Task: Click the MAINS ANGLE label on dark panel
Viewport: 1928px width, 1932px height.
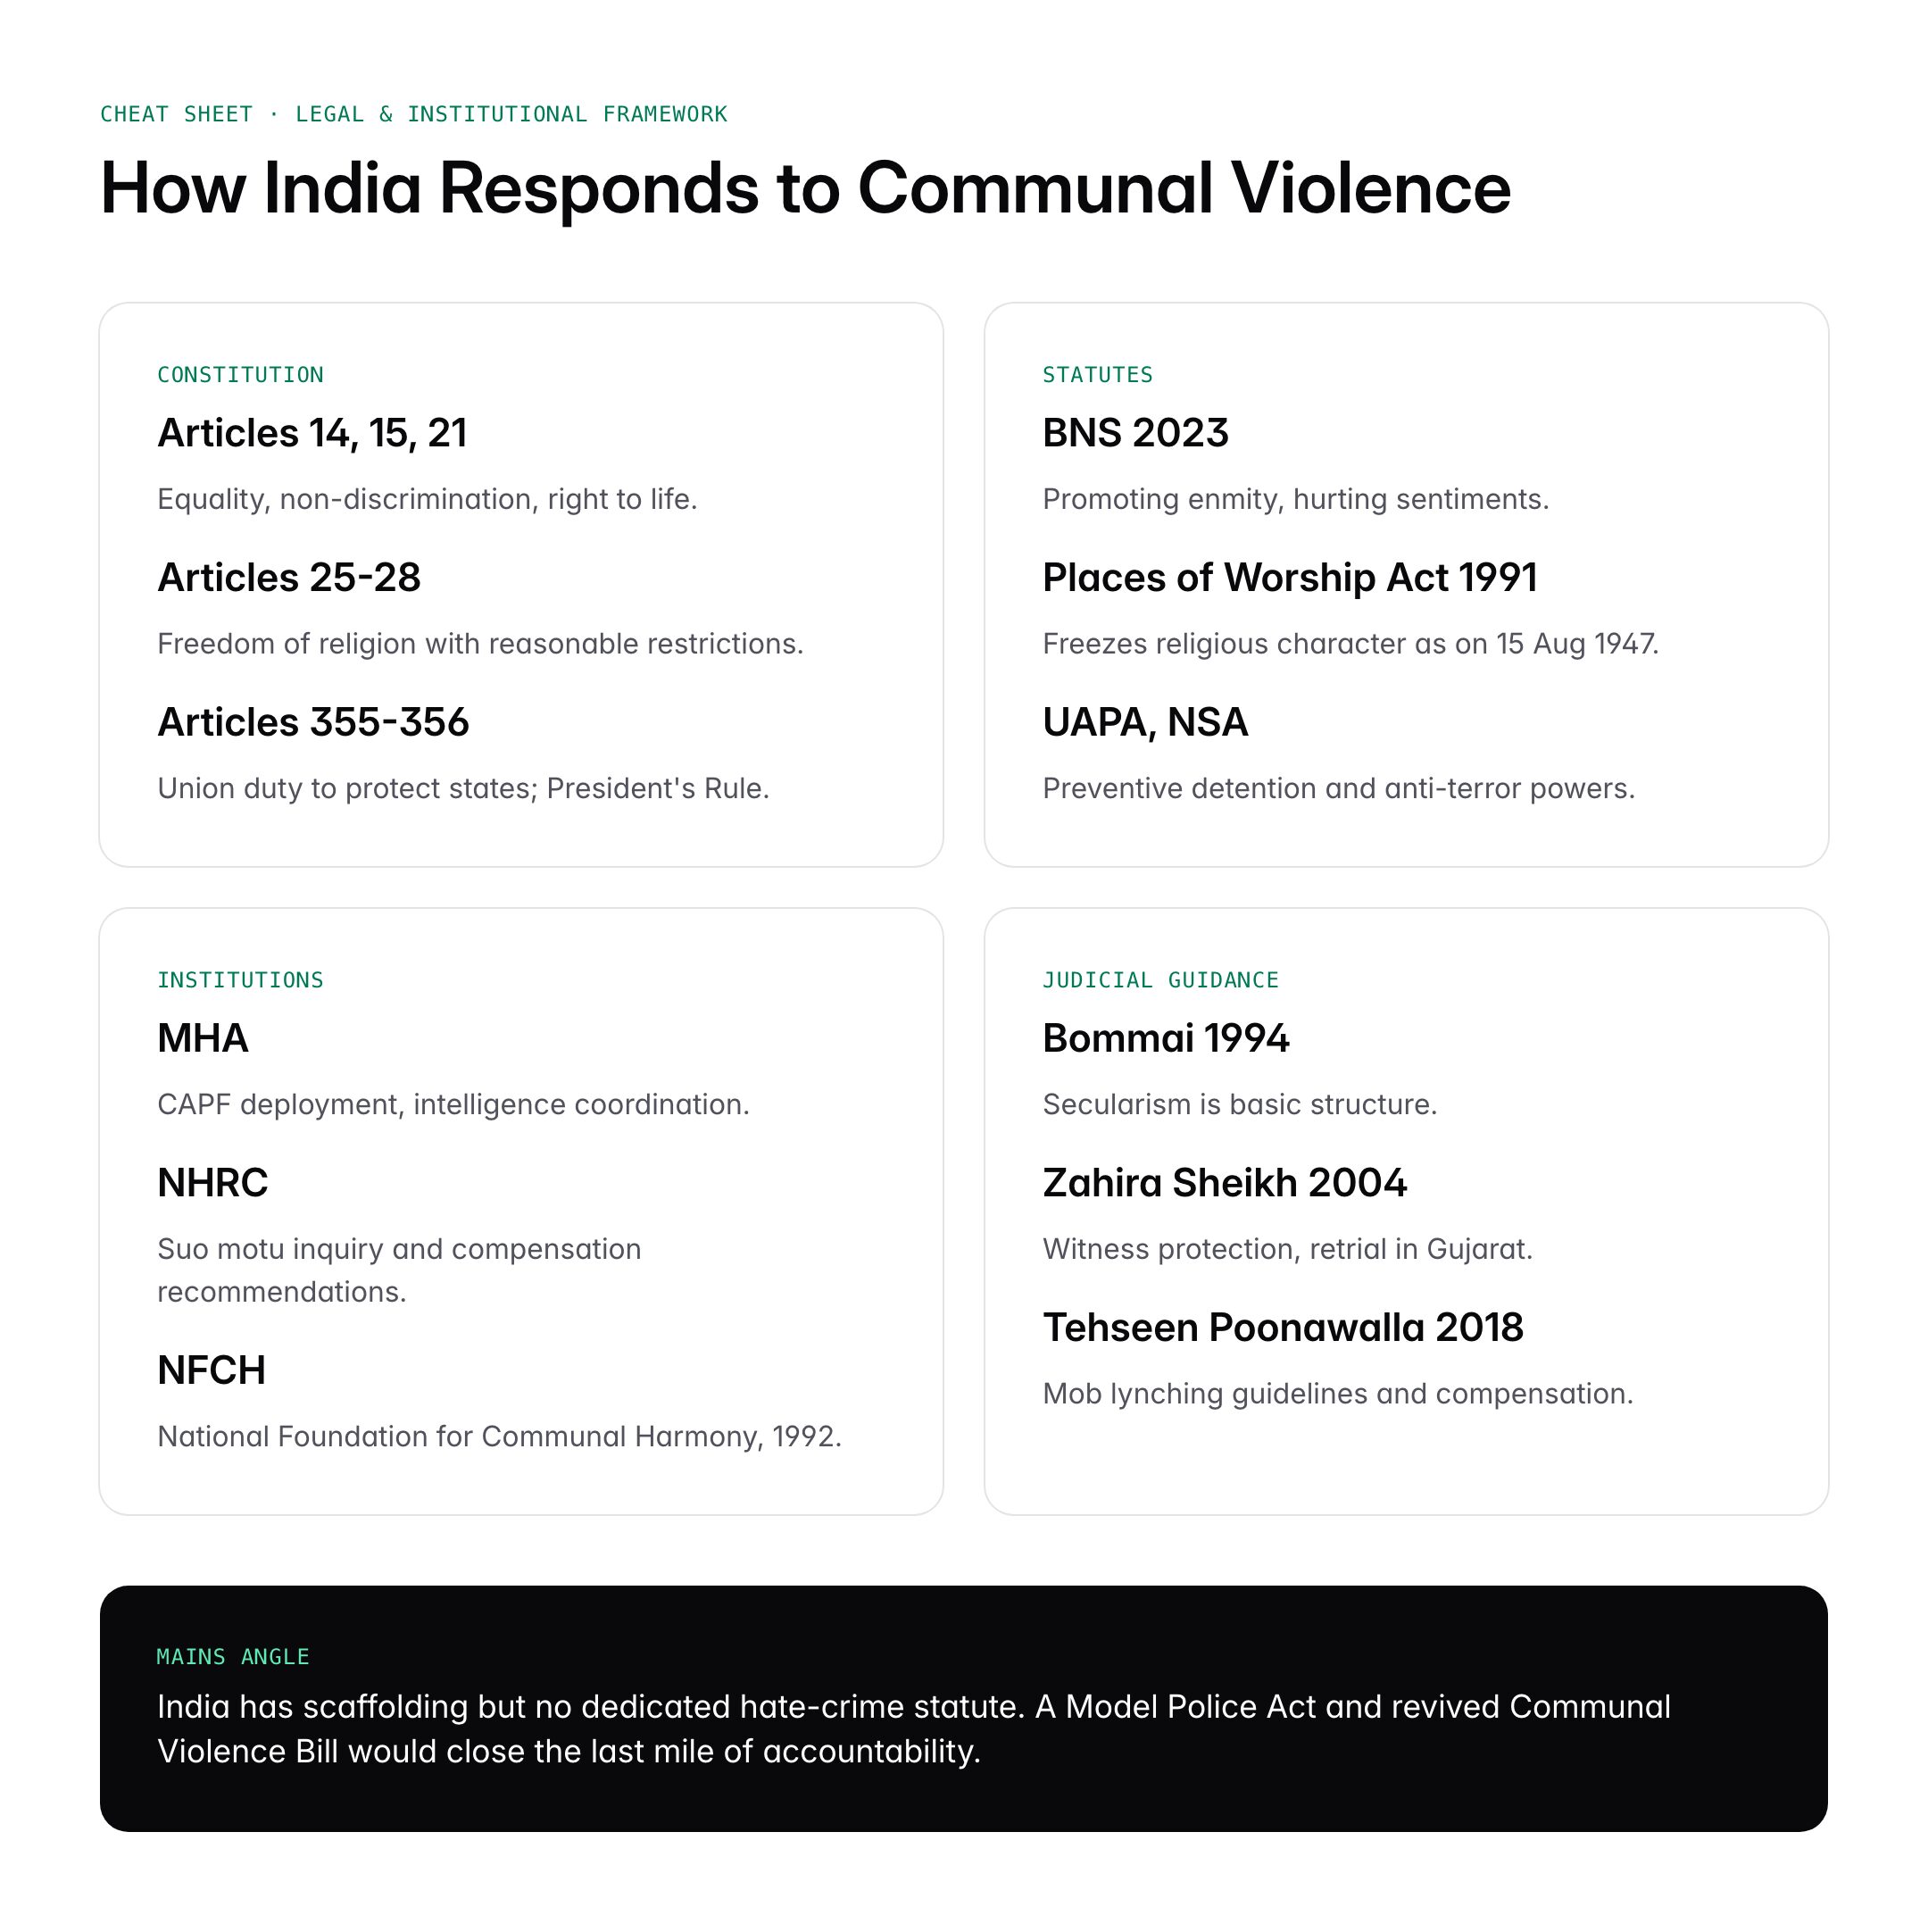Action: tap(232, 1657)
